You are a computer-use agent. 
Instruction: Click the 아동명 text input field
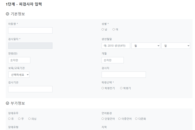[x=30, y=30]
